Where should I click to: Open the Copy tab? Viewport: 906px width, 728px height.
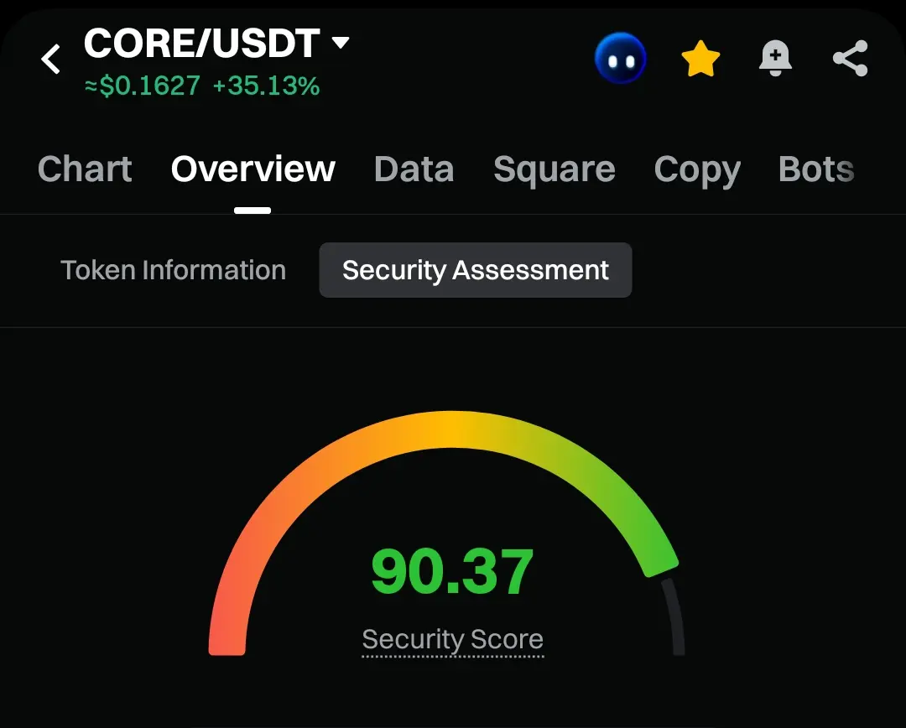pyautogui.click(x=697, y=170)
